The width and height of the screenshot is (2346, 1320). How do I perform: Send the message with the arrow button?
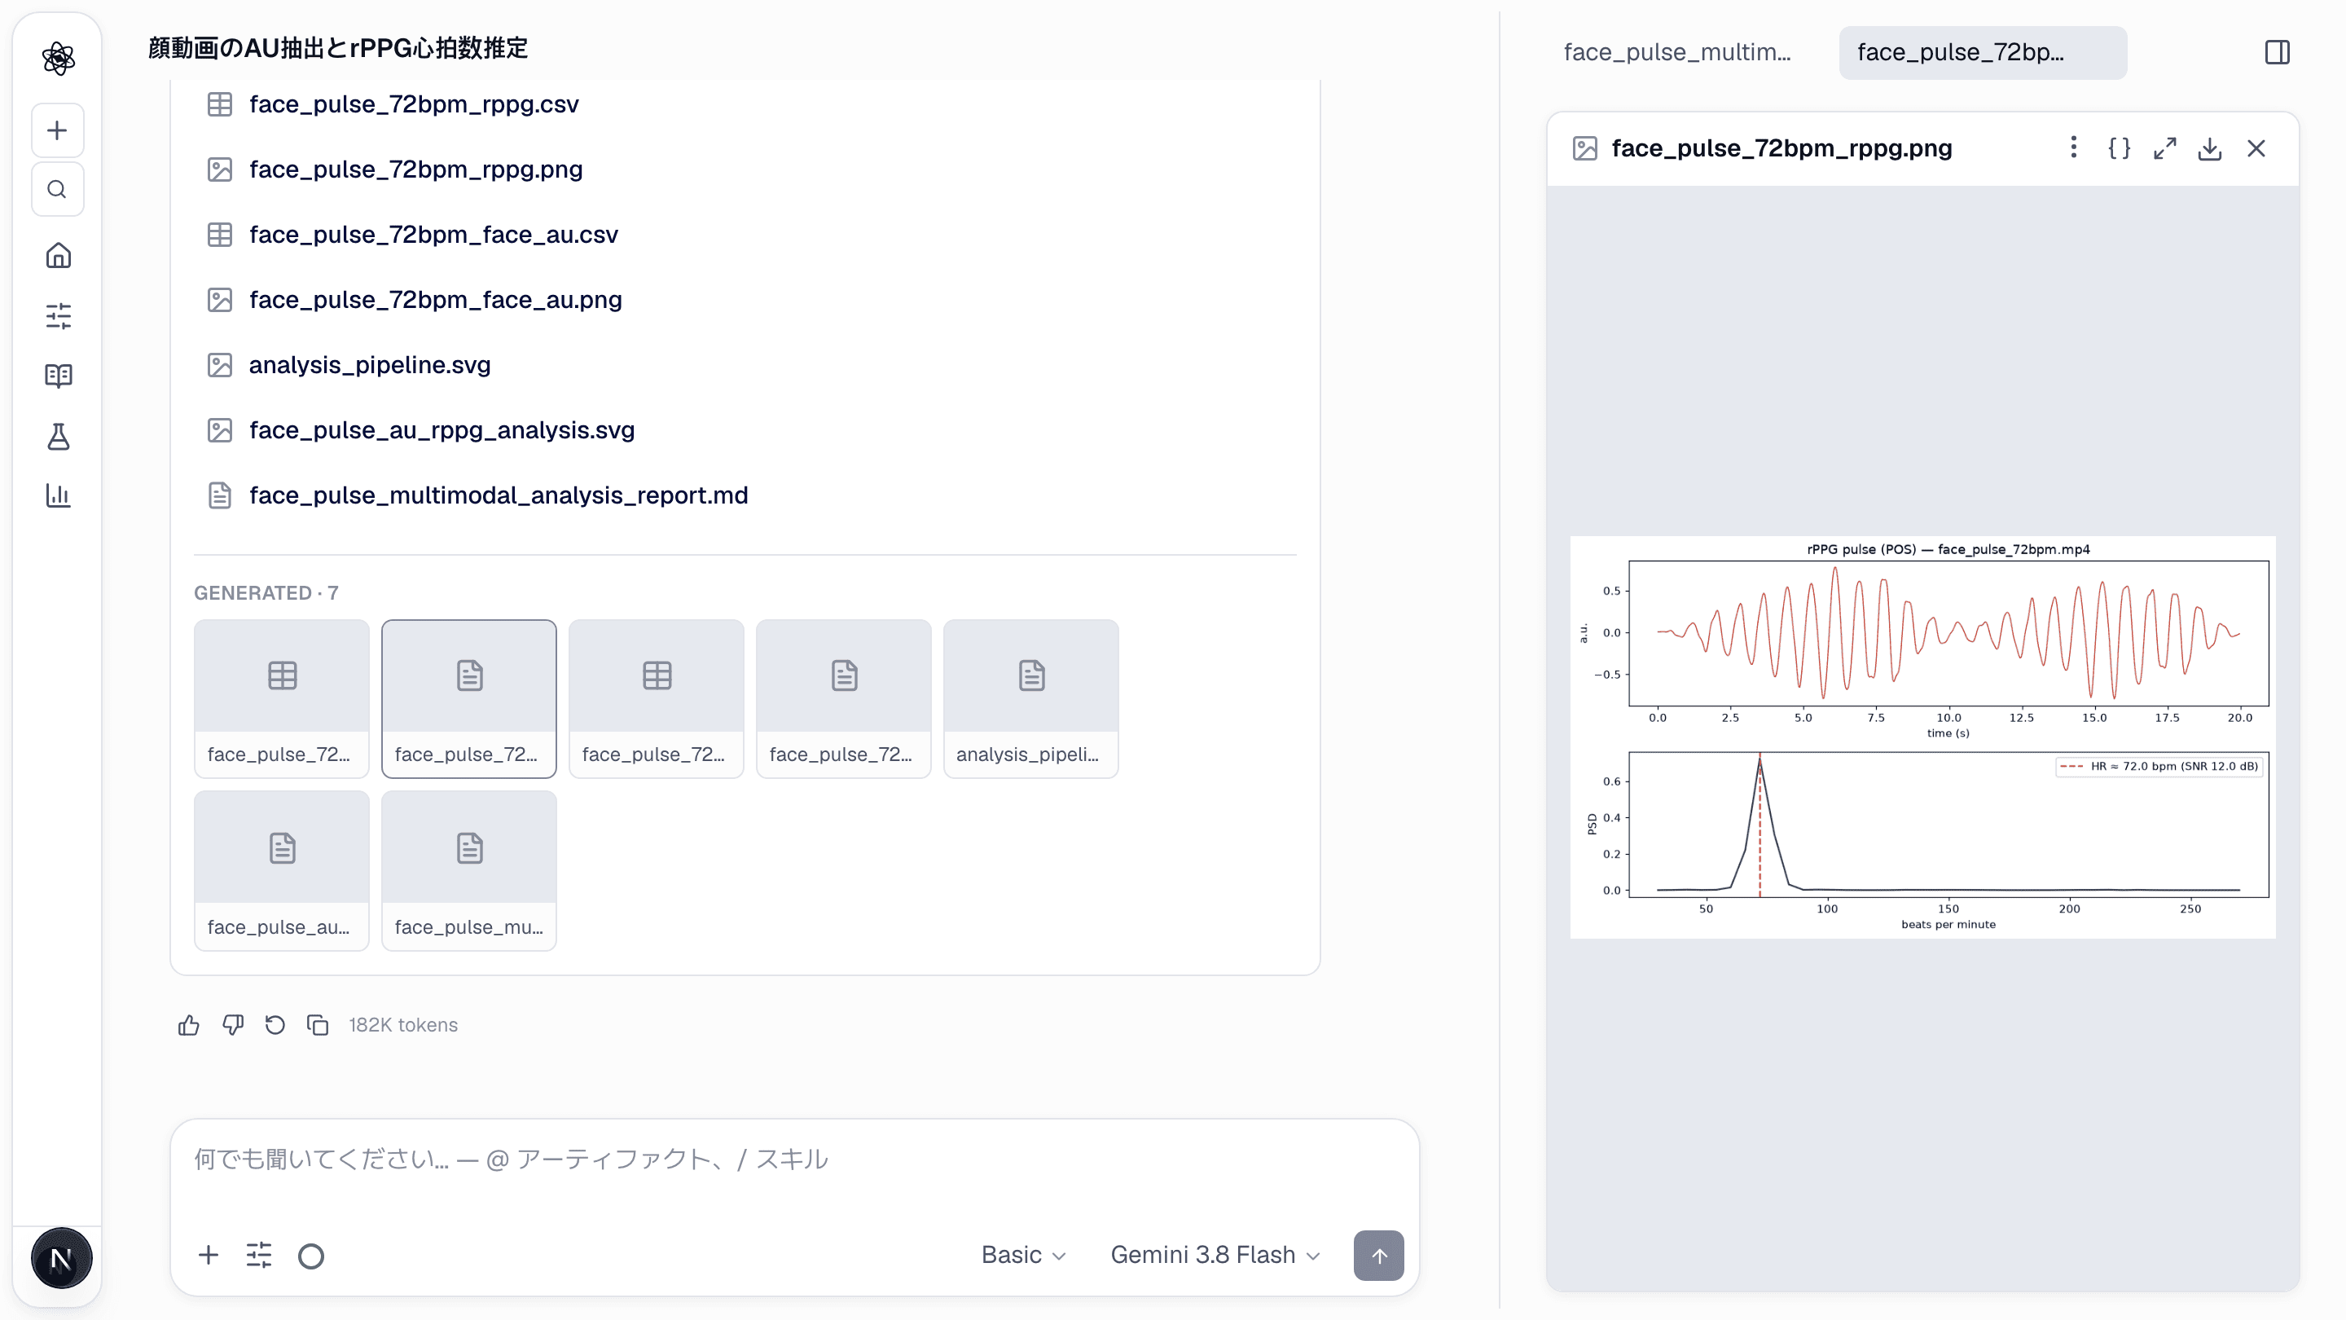point(1379,1256)
